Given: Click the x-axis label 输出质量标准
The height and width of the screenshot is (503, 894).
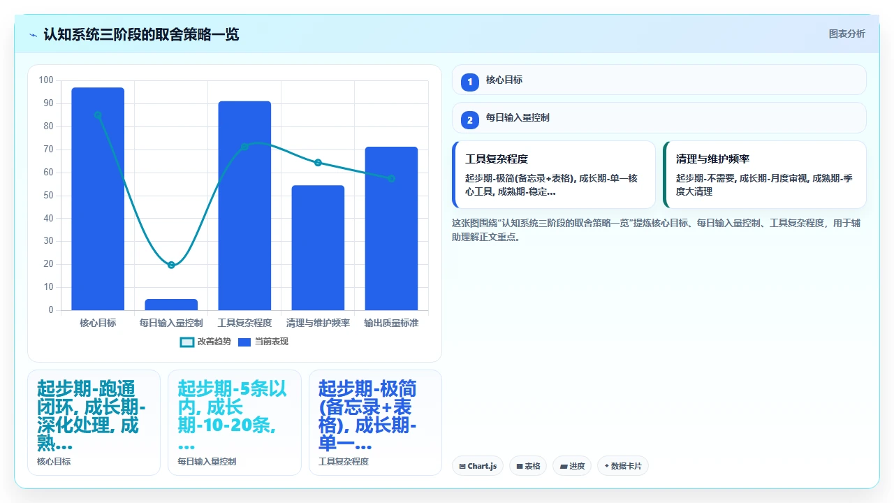Looking at the screenshot, I should click(391, 323).
